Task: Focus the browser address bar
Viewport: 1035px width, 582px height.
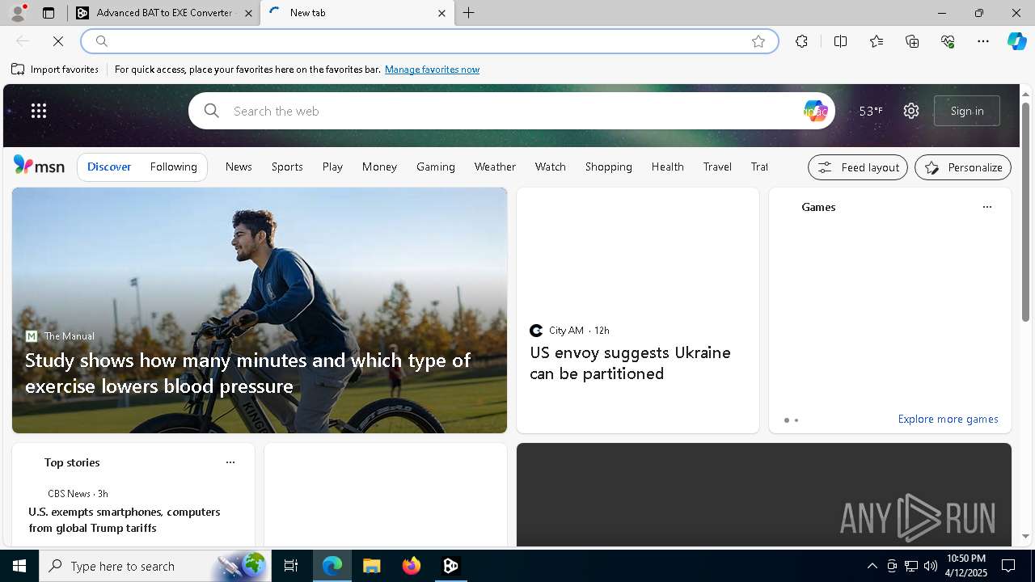Action: 429,41
